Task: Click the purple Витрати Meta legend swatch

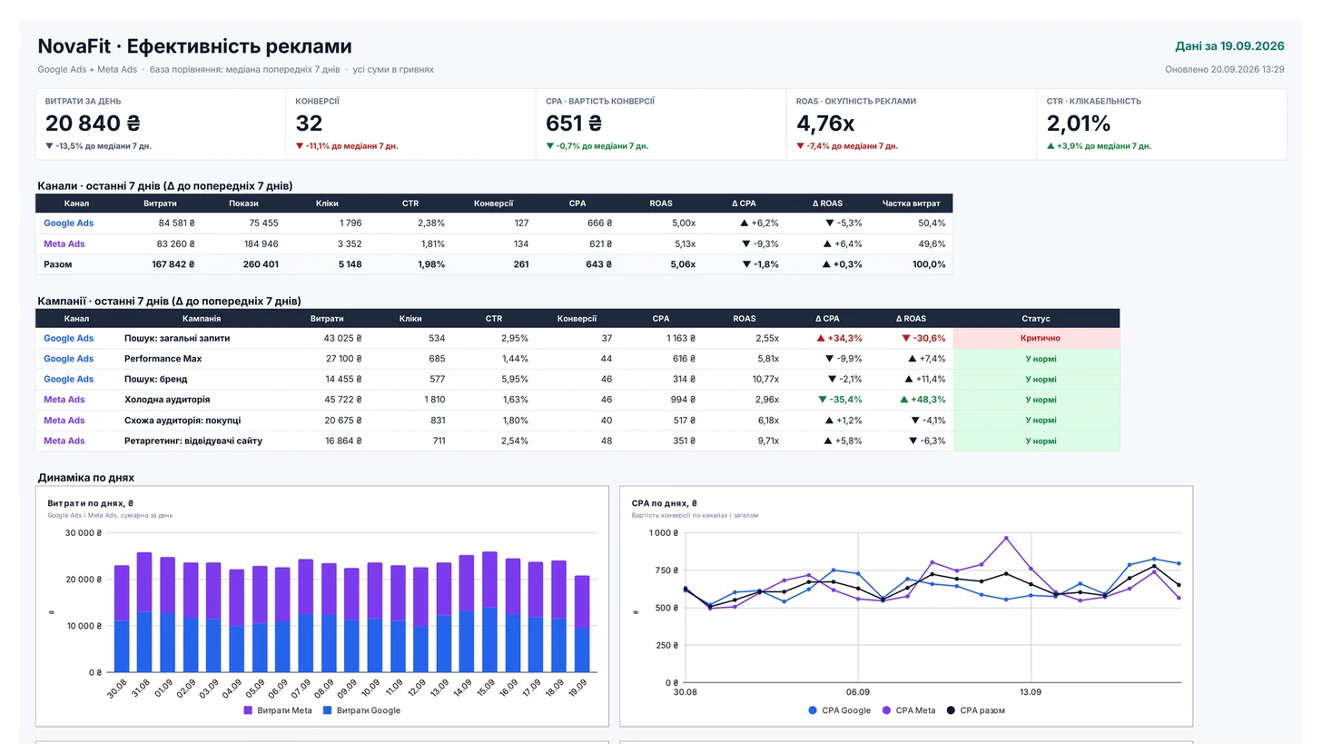Action: (x=248, y=710)
